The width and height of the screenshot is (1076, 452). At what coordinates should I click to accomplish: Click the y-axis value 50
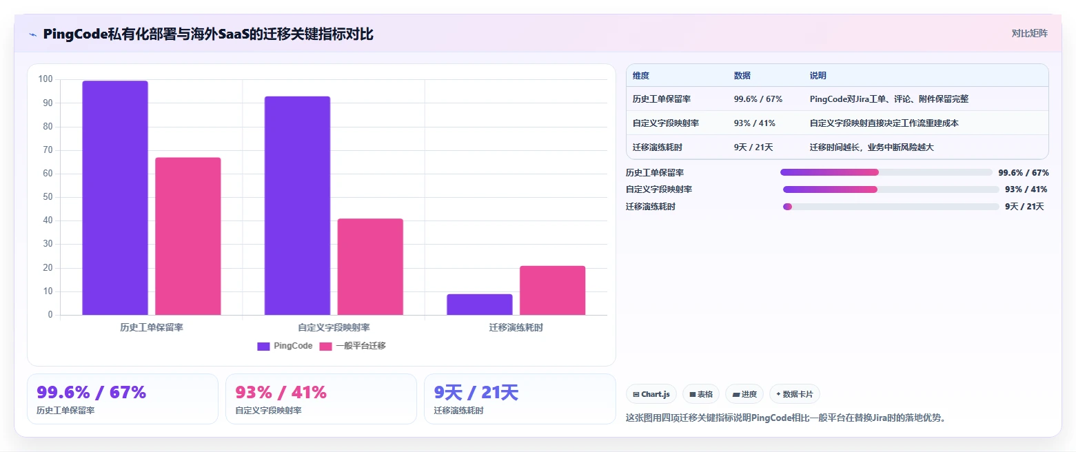click(48, 197)
